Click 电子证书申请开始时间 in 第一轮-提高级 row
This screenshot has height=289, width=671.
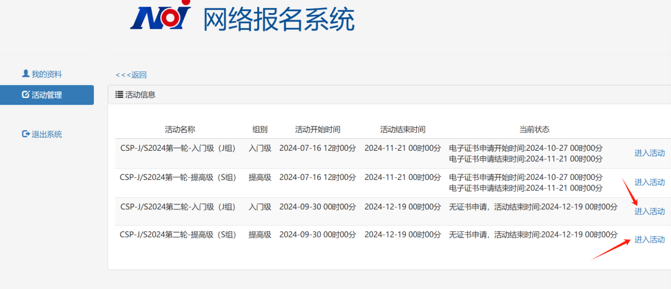click(x=526, y=177)
